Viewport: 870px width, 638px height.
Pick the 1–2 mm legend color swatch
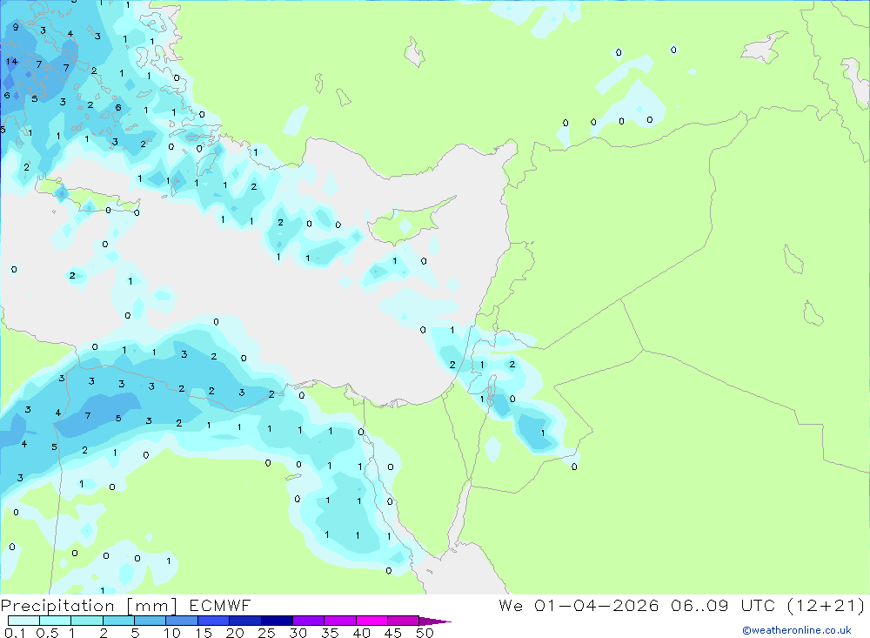coord(87,621)
